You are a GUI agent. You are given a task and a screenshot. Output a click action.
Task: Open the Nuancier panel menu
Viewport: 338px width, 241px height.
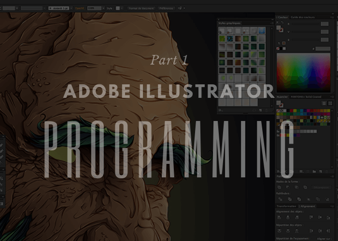click(x=332, y=97)
